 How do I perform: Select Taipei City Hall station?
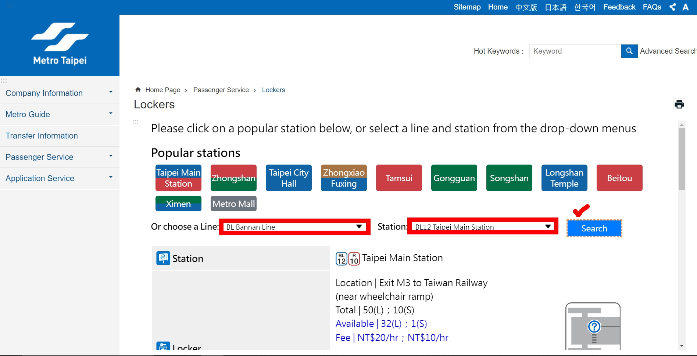click(x=289, y=178)
